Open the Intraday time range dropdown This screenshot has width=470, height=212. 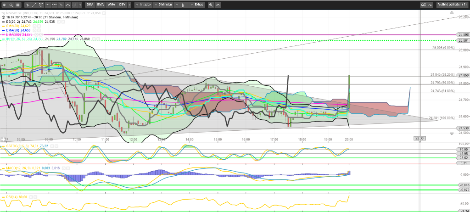[144, 5]
